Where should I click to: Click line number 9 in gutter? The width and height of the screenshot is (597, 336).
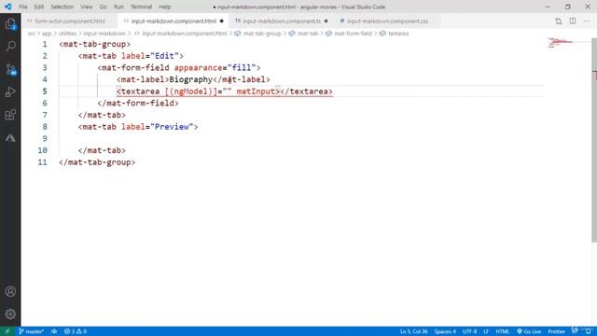tap(45, 139)
